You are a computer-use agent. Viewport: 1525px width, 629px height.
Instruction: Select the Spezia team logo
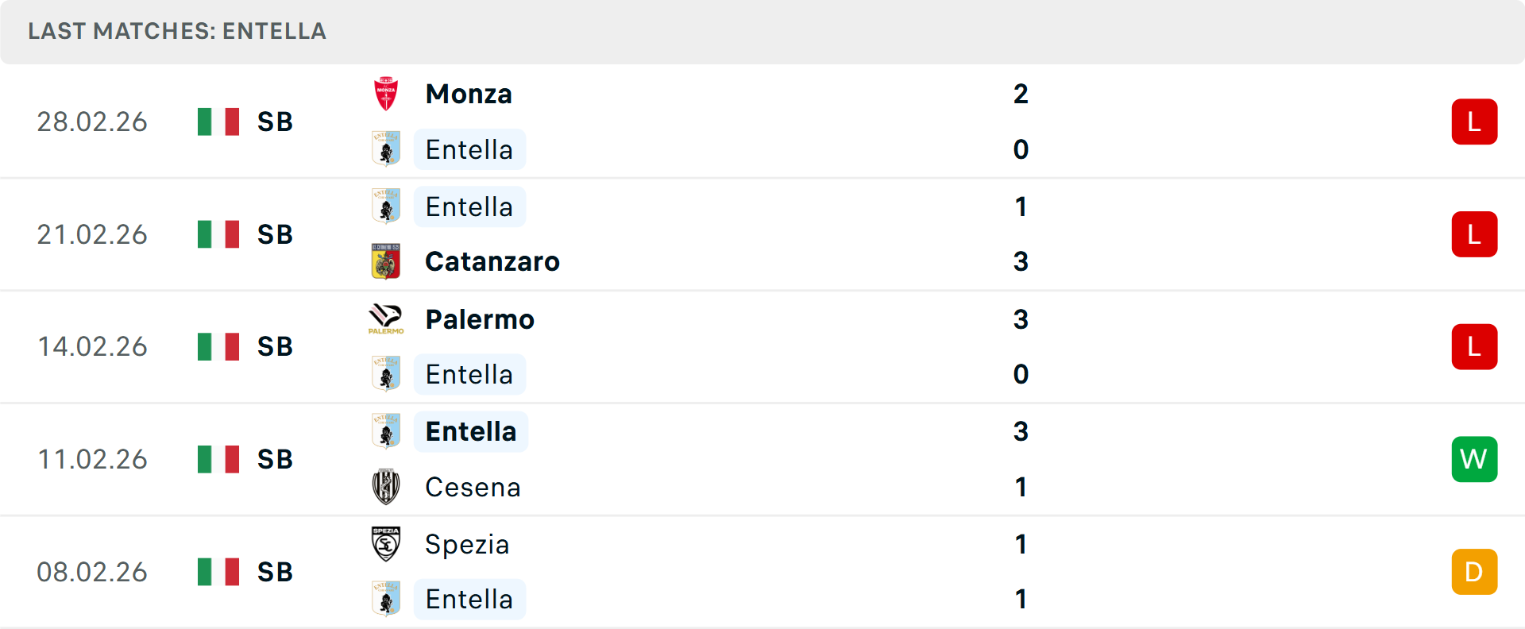[386, 545]
